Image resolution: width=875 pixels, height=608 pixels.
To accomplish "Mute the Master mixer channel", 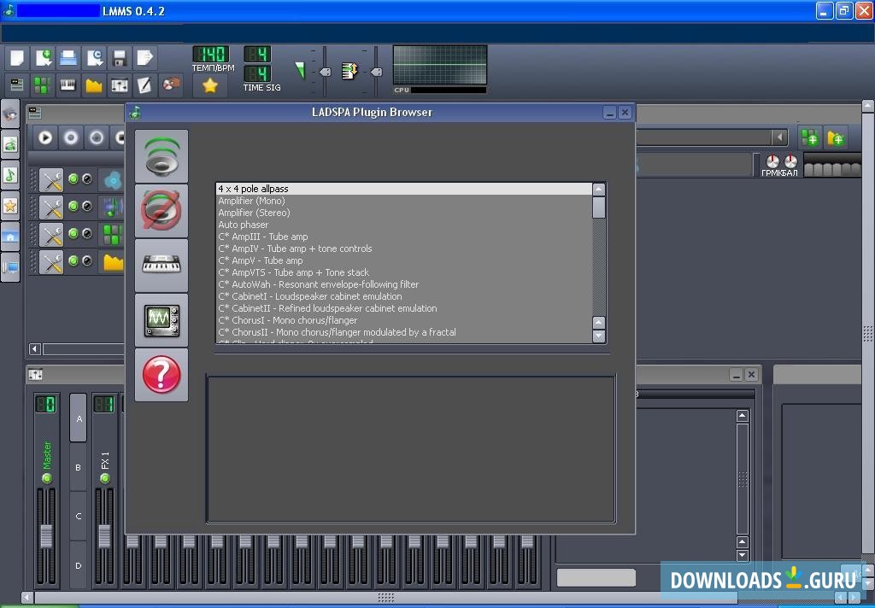I will (47, 478).
